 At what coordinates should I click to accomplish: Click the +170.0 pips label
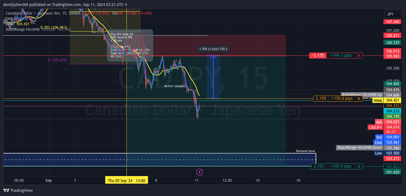pyautogui.click(x=342, y=98)
